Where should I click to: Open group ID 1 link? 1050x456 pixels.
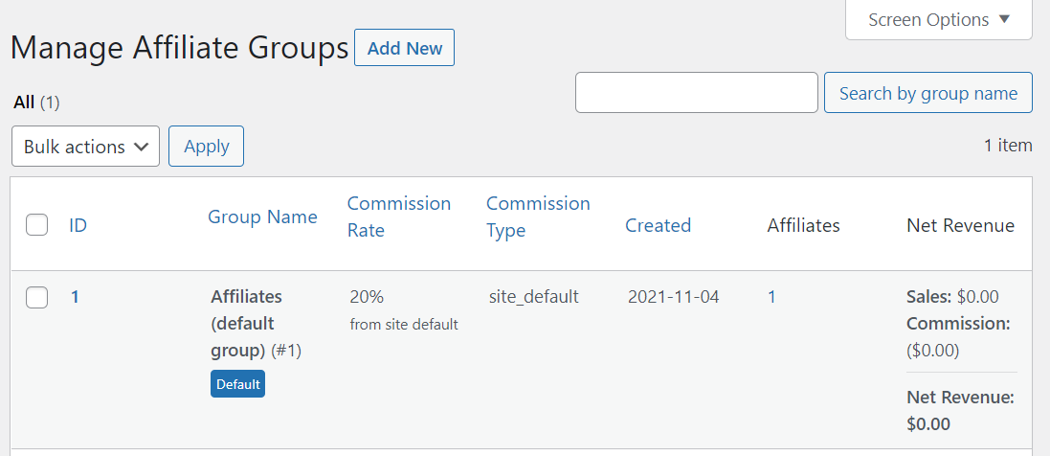click(75, 296)
